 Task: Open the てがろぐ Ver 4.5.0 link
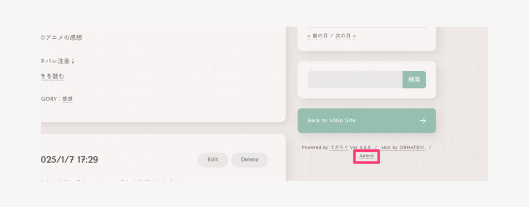[x=351, y=147]
